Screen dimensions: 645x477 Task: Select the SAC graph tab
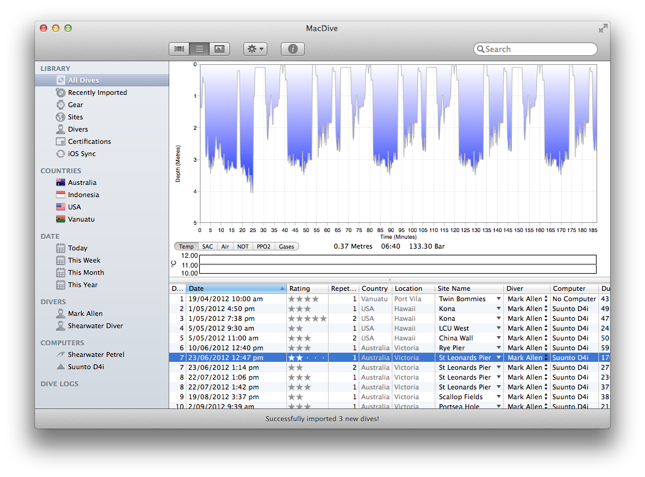tap(208, 246)
